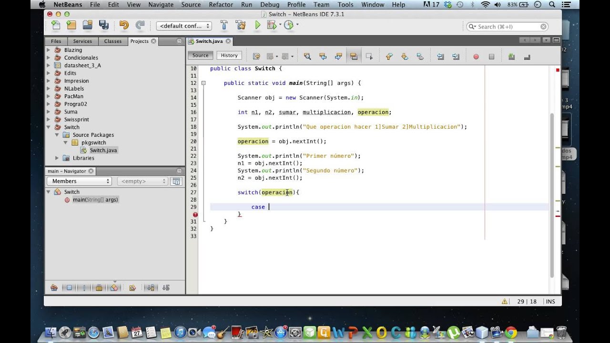Select main(String[] args) in Navigator
This screenshot has height=343, width=610.
coord(95,200)
